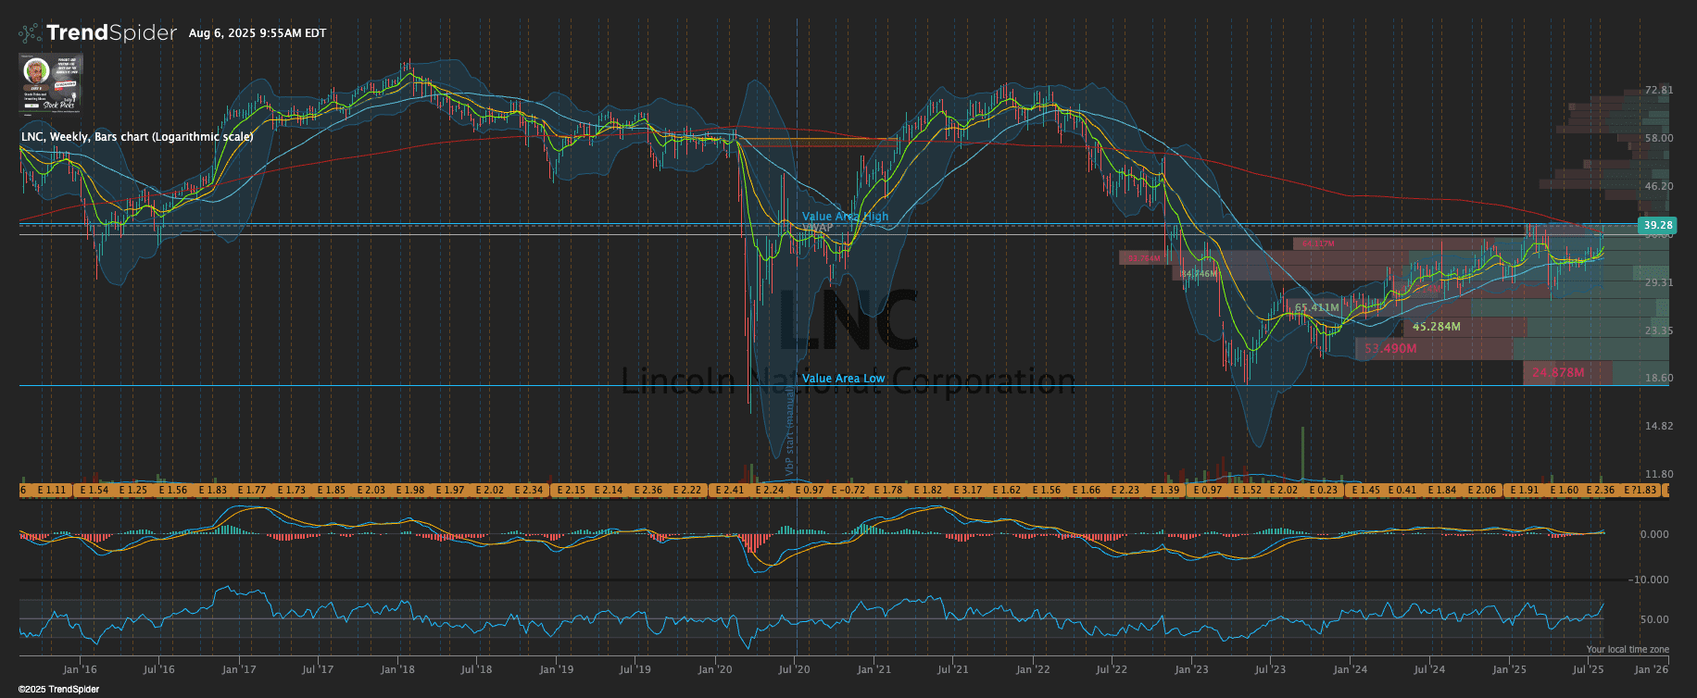Select the 24.878M volume profile bar

coord(1558,373)
